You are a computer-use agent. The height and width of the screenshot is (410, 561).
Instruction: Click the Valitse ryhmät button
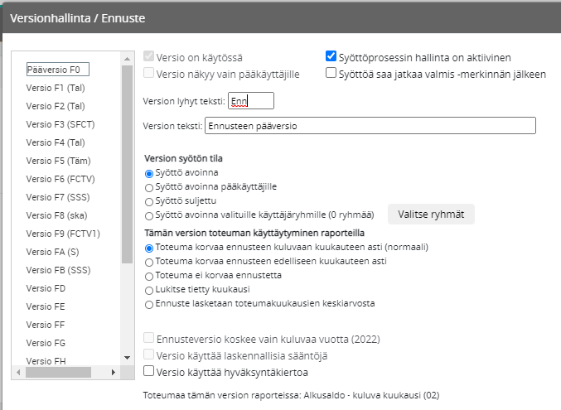(431, 214)
